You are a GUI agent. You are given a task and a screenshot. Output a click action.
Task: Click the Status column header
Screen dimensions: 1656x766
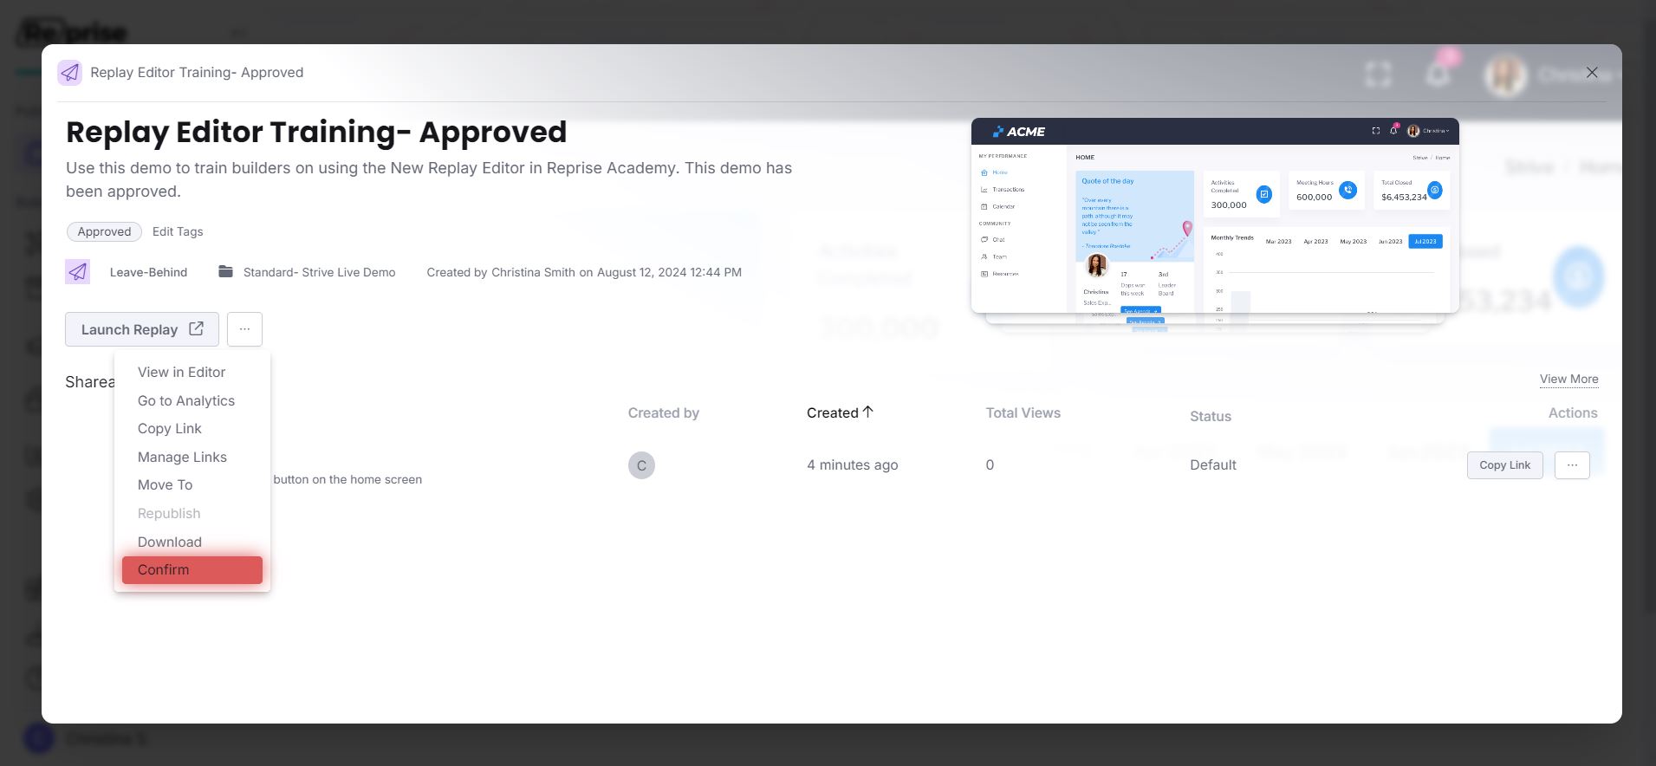click(1211, 417)
